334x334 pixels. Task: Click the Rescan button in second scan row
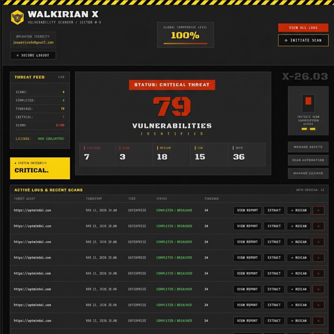click(298, 226)
